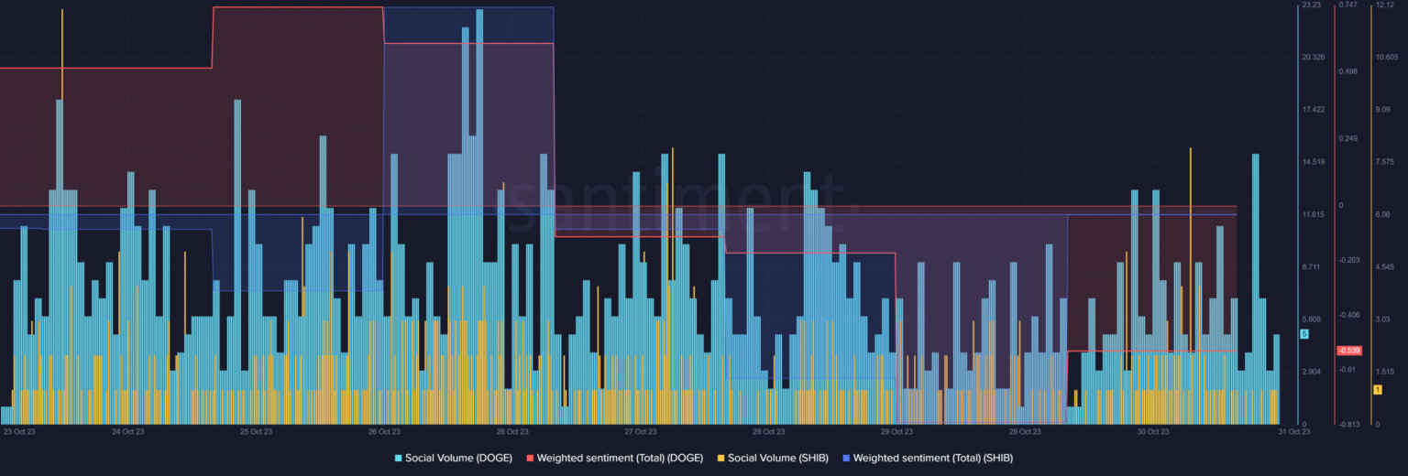Click the cyan value badge showing 5
This screenshot has height=476, width=1408.
coord(1304,334)
